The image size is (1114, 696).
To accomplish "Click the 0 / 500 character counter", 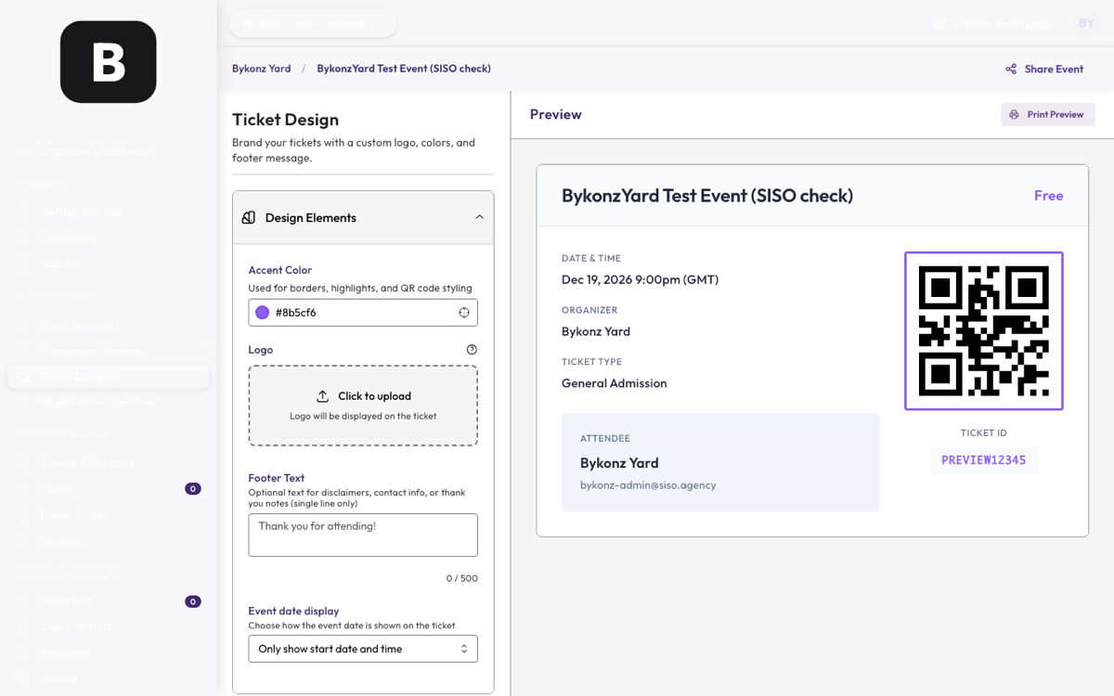I will [461, 578].
